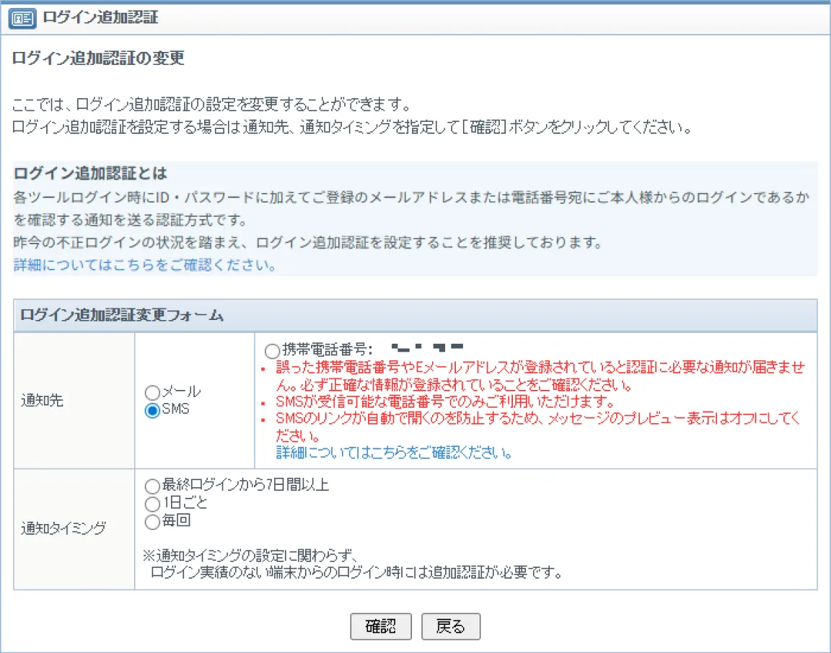
Task: Click the masked mobile phone number
Action: (x=424, y=349)
